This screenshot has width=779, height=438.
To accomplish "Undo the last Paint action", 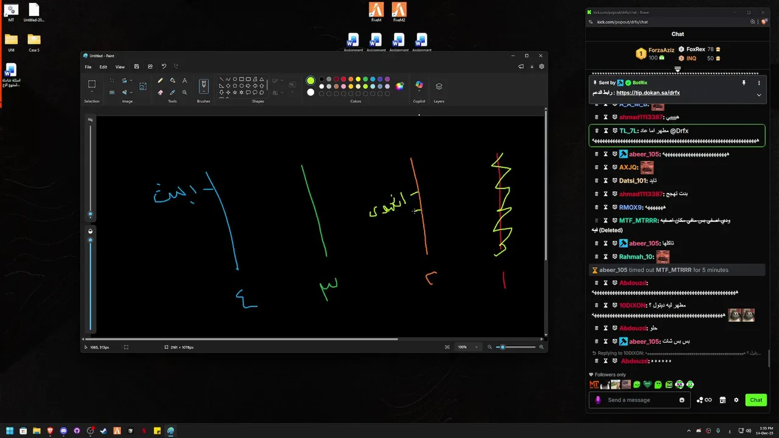I will point(164,66).
